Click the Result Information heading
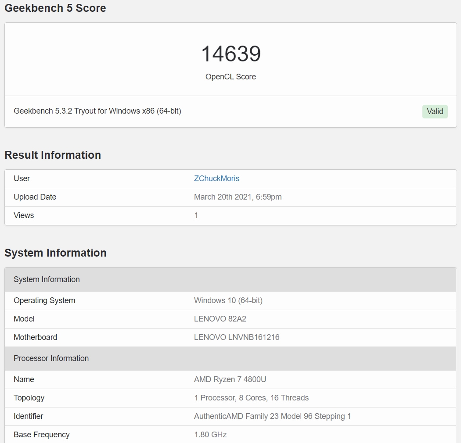Viewport: 461px width, 443px height. point(53,155)
